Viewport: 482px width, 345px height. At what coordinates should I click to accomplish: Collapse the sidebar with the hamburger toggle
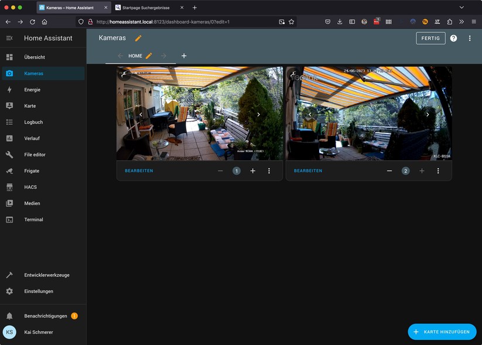pos(9,37)
